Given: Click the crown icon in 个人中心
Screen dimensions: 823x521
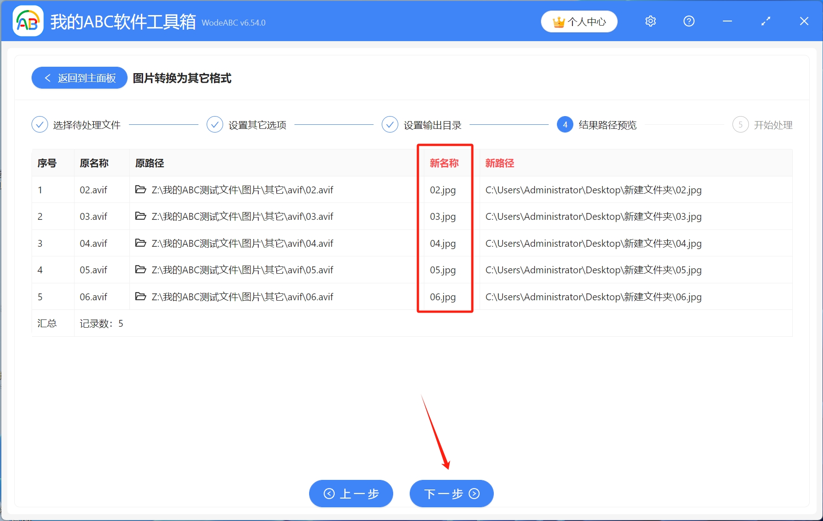Looking at the screenshot, I should coord(559,21).
